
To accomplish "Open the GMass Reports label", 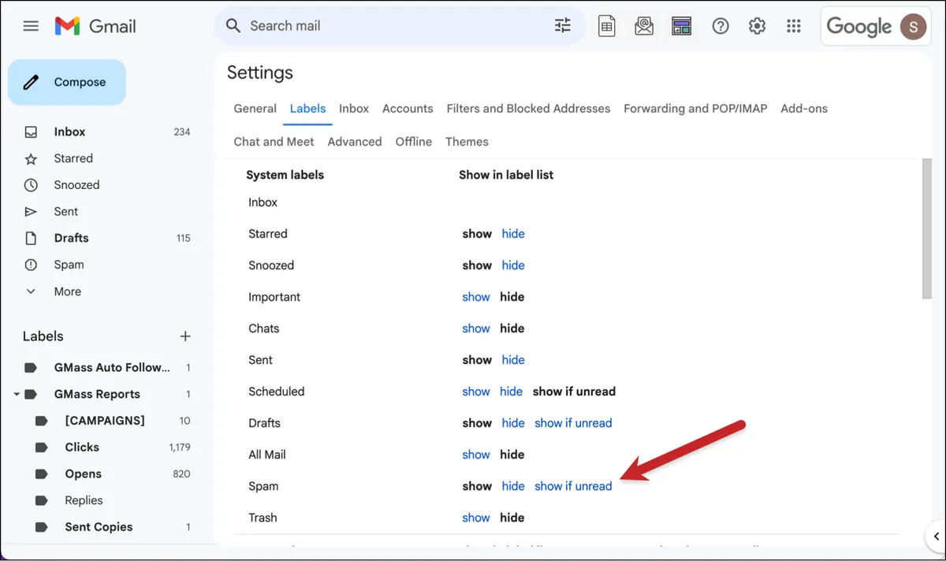I will (97, 394).
